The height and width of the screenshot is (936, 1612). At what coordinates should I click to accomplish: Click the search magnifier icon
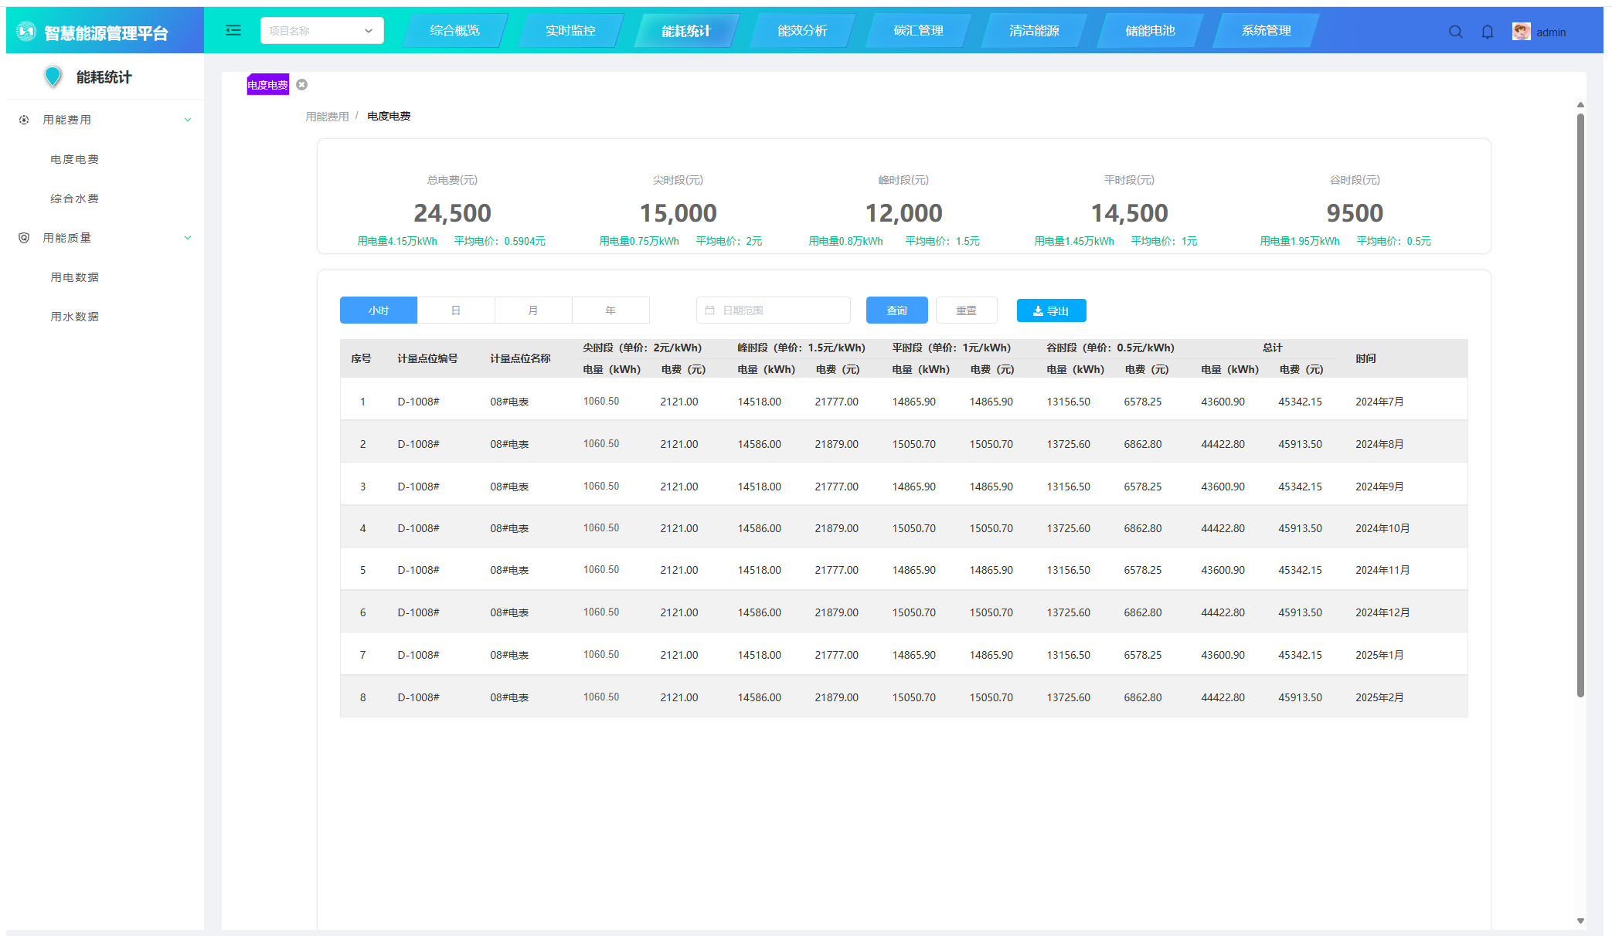coord(1455,32)
